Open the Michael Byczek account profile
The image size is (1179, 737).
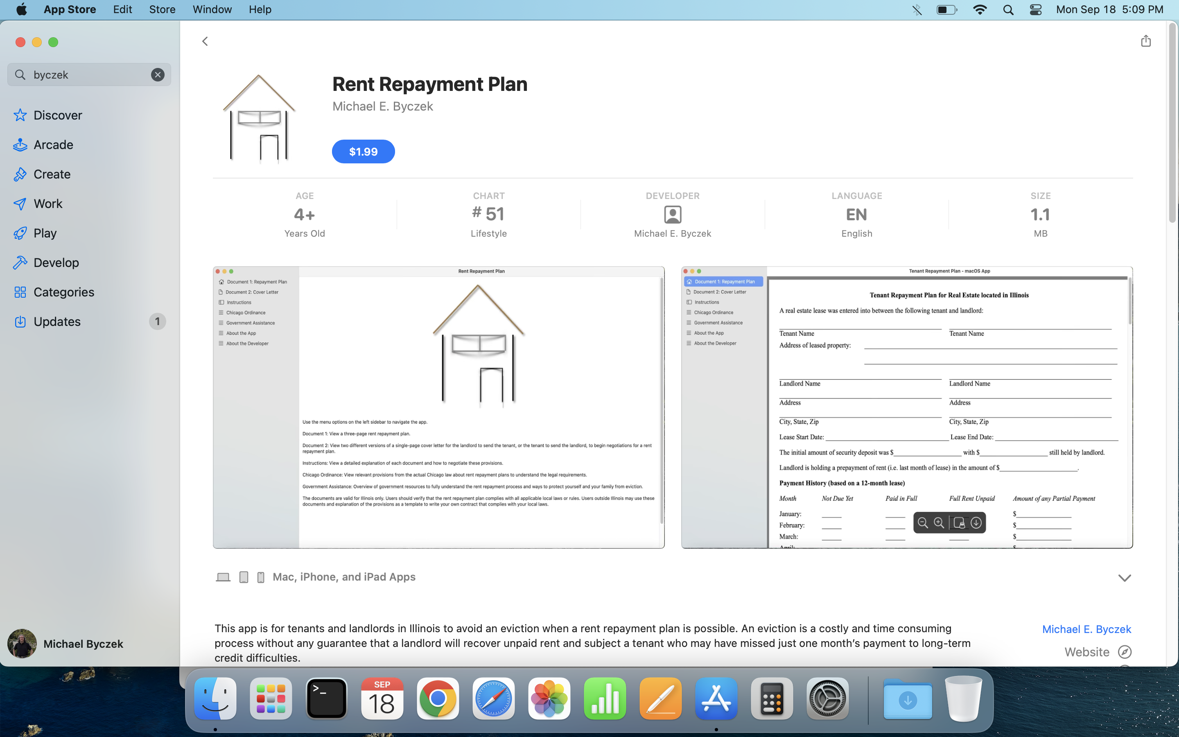(66, 643)
